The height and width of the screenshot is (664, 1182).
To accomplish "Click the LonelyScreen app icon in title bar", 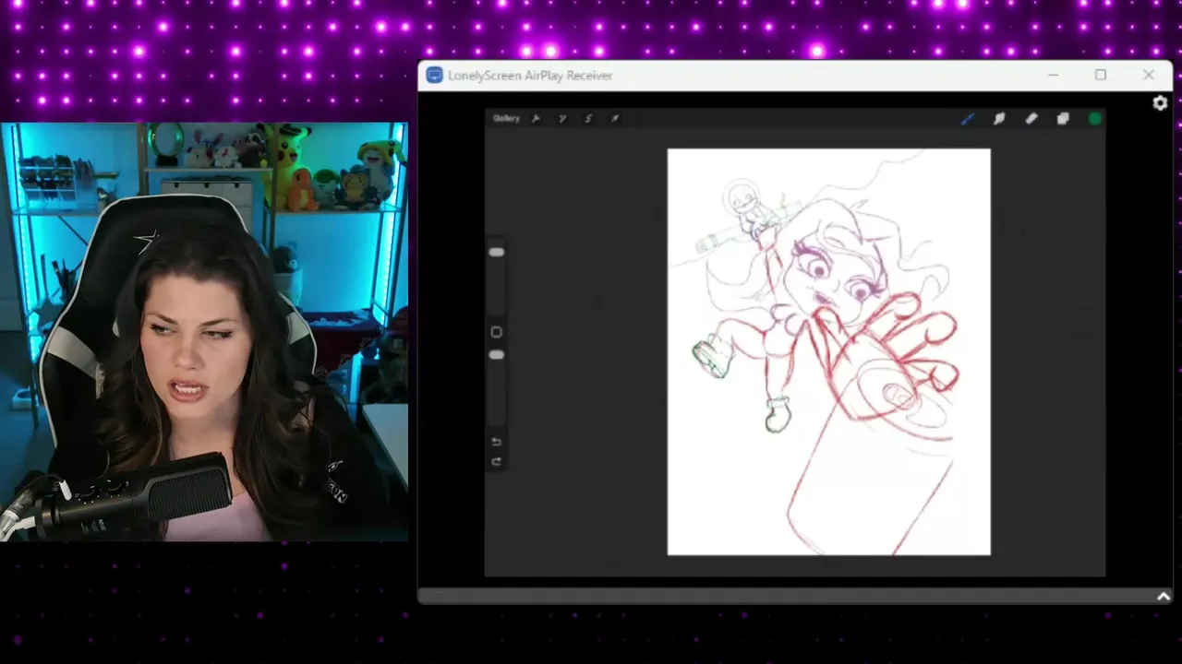I will coord(434,76).
